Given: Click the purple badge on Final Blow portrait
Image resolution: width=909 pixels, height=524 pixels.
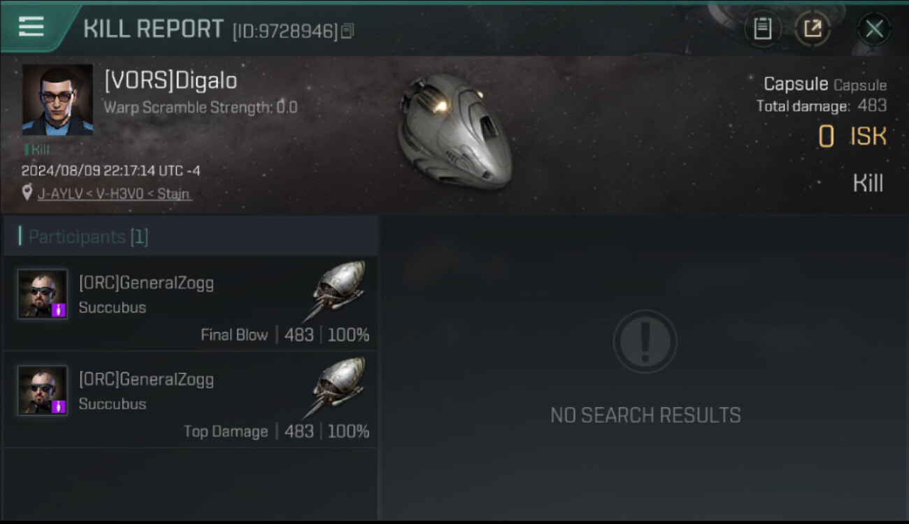Looking at the screenshot, I should pyautogui.click(x=59, y=310).
